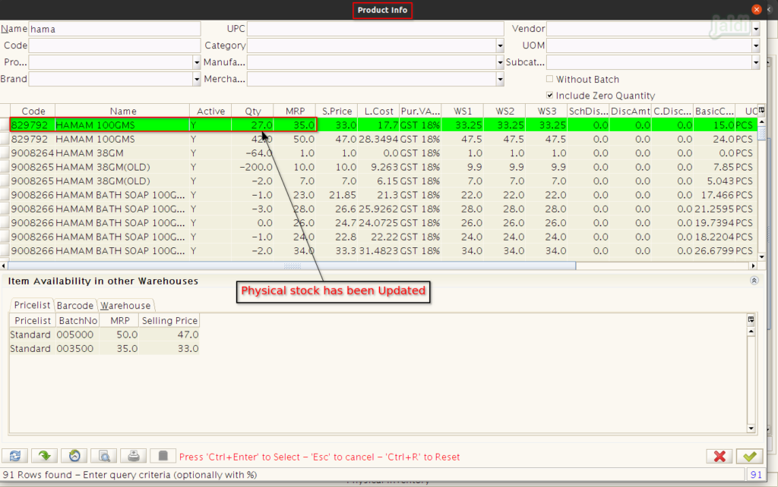Cancel with the red X button
This screenshot has width=778, height=487.
point(719,457)
